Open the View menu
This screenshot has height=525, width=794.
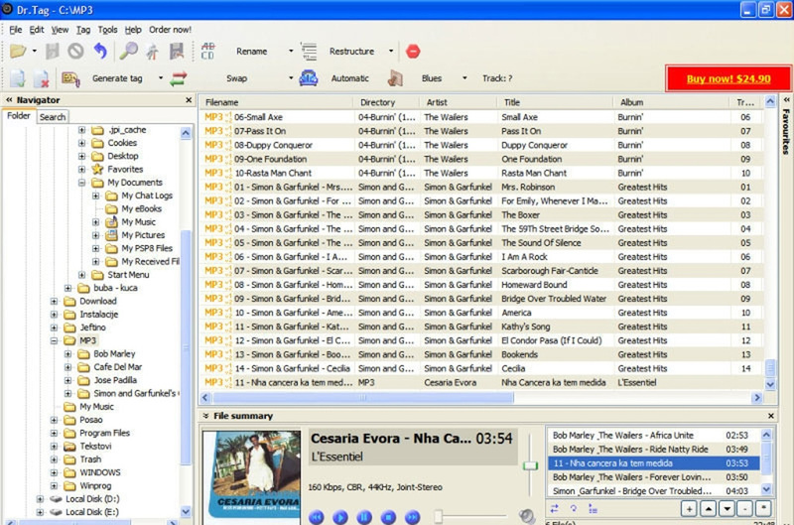click(x=60, y=30)
